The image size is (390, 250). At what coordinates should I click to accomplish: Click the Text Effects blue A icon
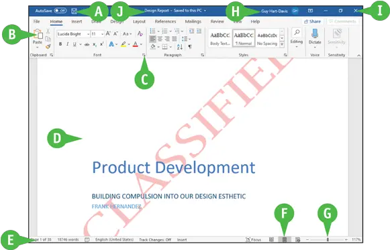[x=111, y=44]
